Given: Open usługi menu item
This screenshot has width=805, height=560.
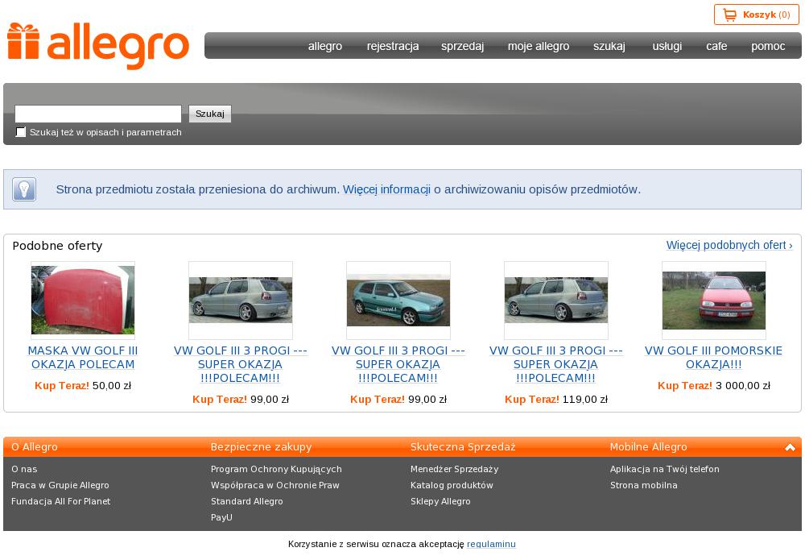Looking at the screenshot, I should tap(667, 46).
